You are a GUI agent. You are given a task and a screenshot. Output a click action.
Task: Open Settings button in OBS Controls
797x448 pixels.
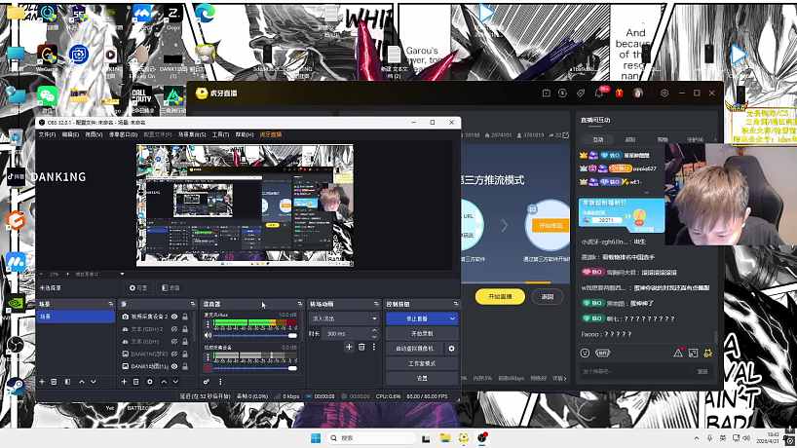click(x=422, y=379)
